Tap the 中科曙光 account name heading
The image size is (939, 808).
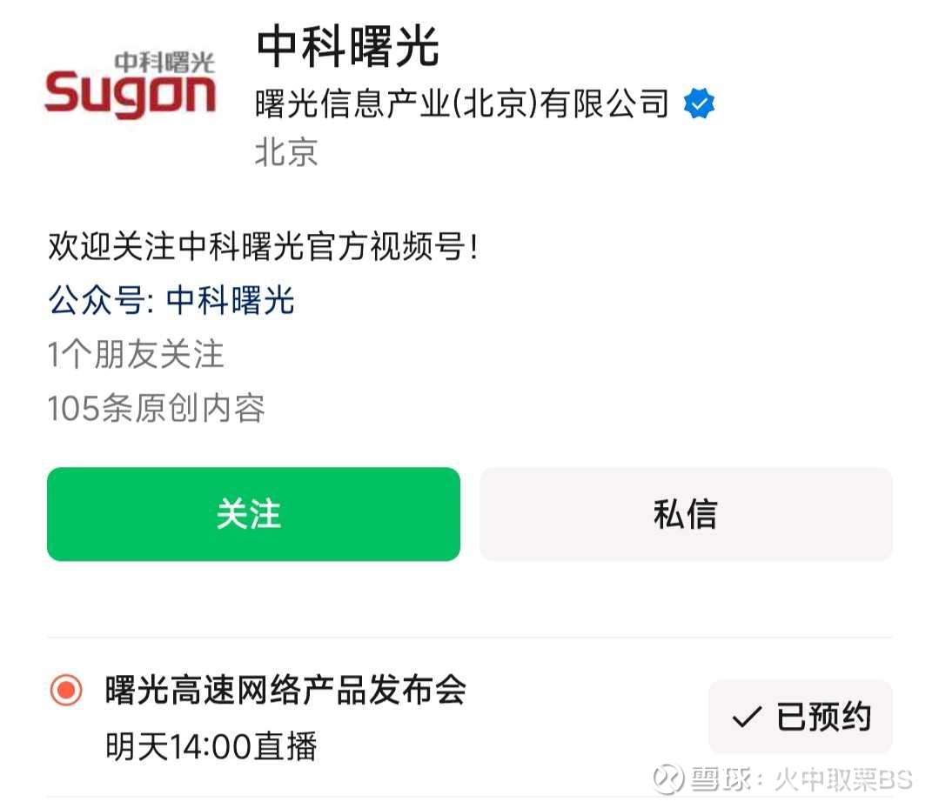[347, 46]
